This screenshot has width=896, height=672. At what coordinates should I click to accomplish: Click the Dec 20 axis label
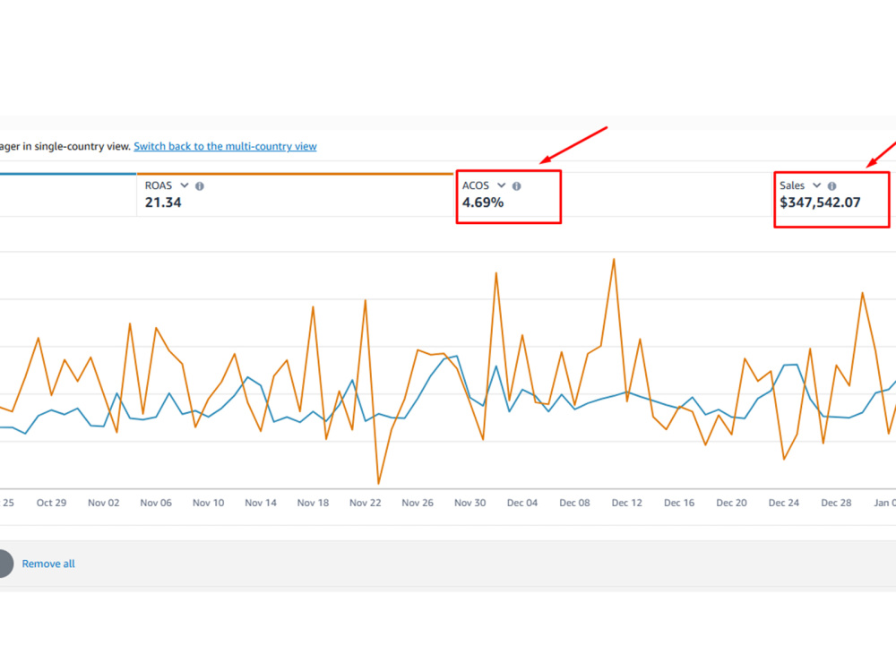tap(731, 503)
